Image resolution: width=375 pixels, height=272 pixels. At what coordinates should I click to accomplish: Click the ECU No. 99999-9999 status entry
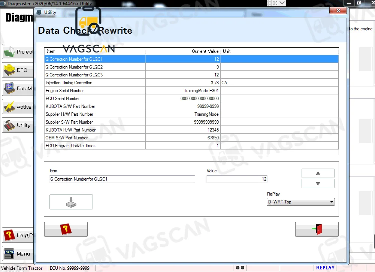[70, 268]
